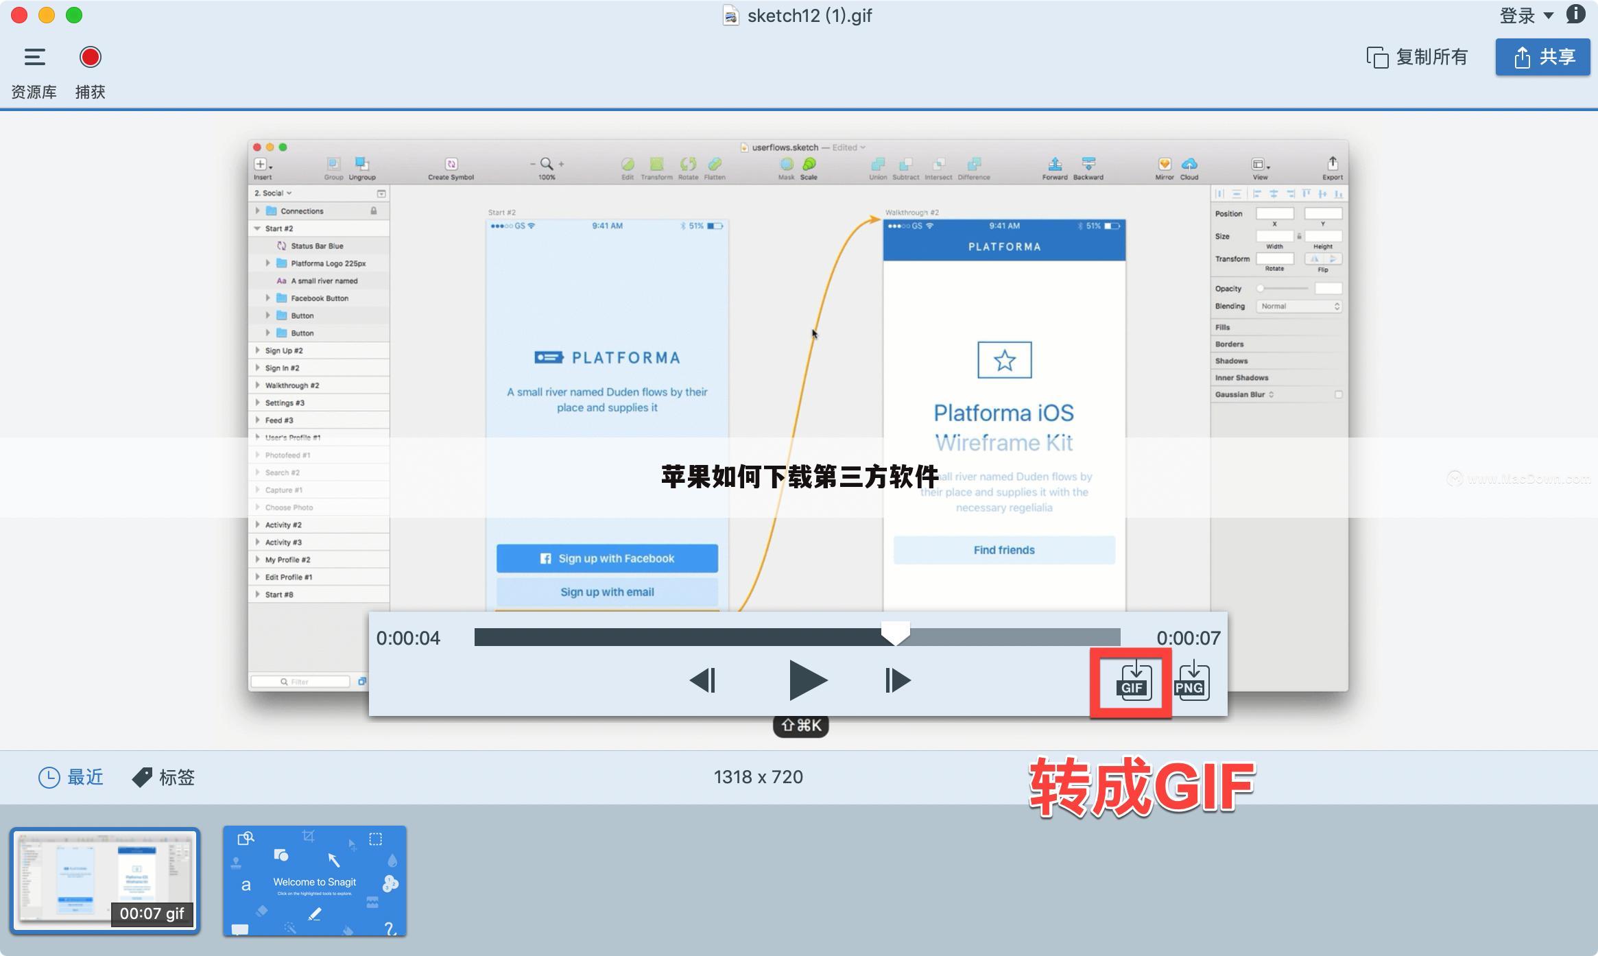Toggle the lock icon on the Connections layer
Screen dimensions: 1598x956
coord(374,211)
